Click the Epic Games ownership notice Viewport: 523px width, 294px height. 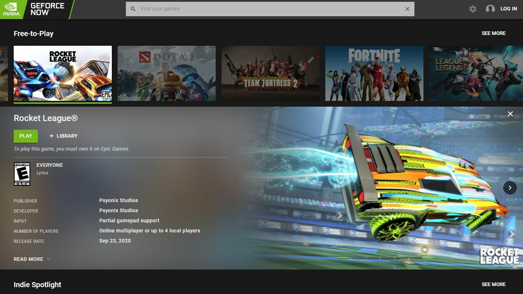[71, 149]
